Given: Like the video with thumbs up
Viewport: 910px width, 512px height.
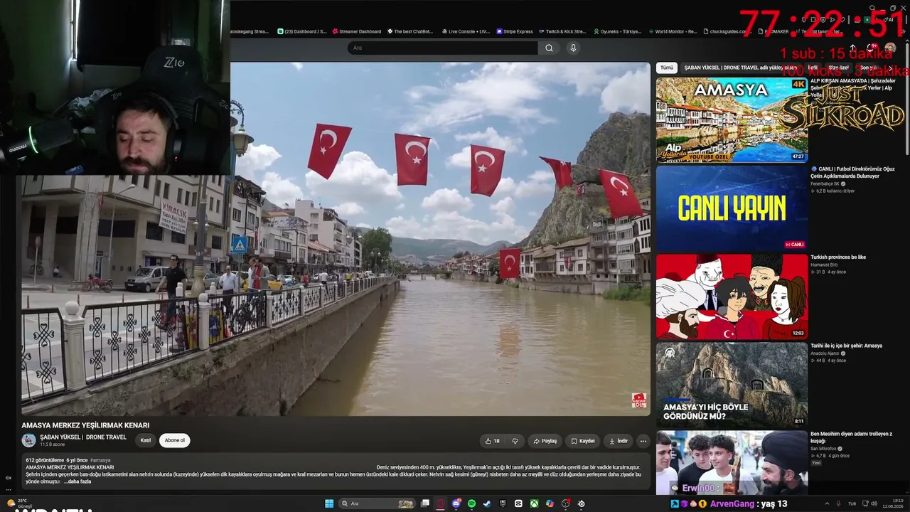Looking at the screenshot, I should [492, 441].
